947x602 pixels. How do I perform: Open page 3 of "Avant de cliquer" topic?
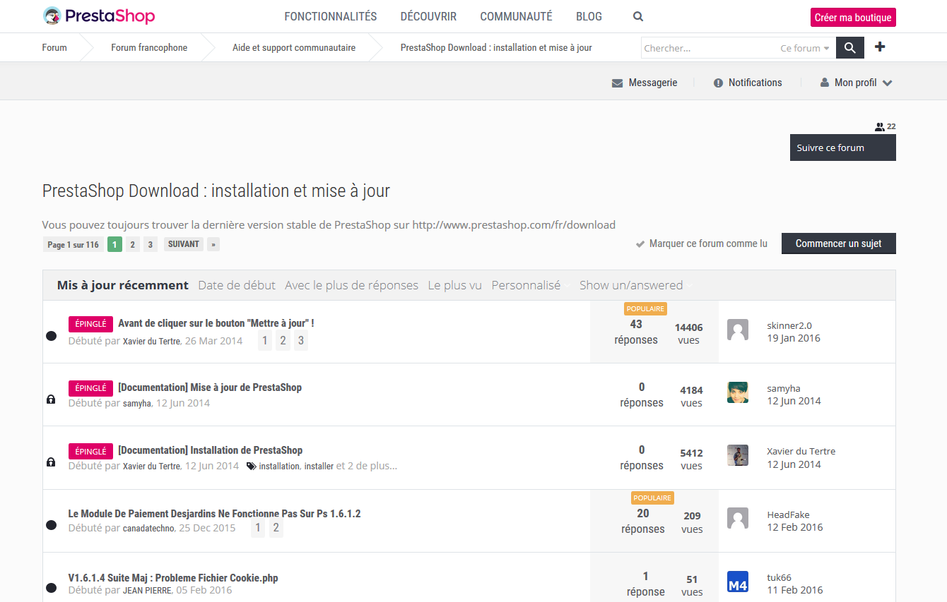(301, 342)
